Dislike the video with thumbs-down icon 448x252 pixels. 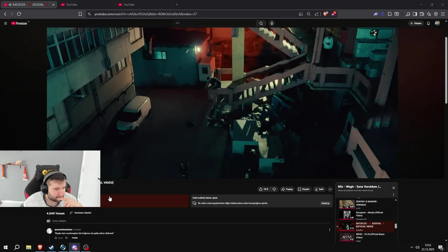(x=274, y=189)
